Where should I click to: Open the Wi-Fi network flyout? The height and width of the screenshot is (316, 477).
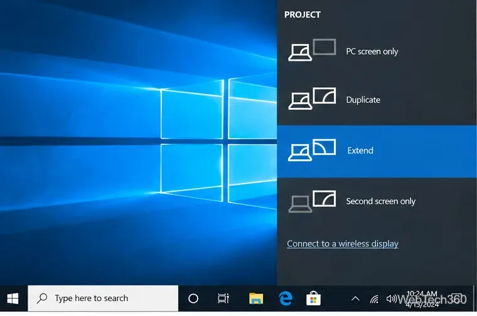(375, 299)
